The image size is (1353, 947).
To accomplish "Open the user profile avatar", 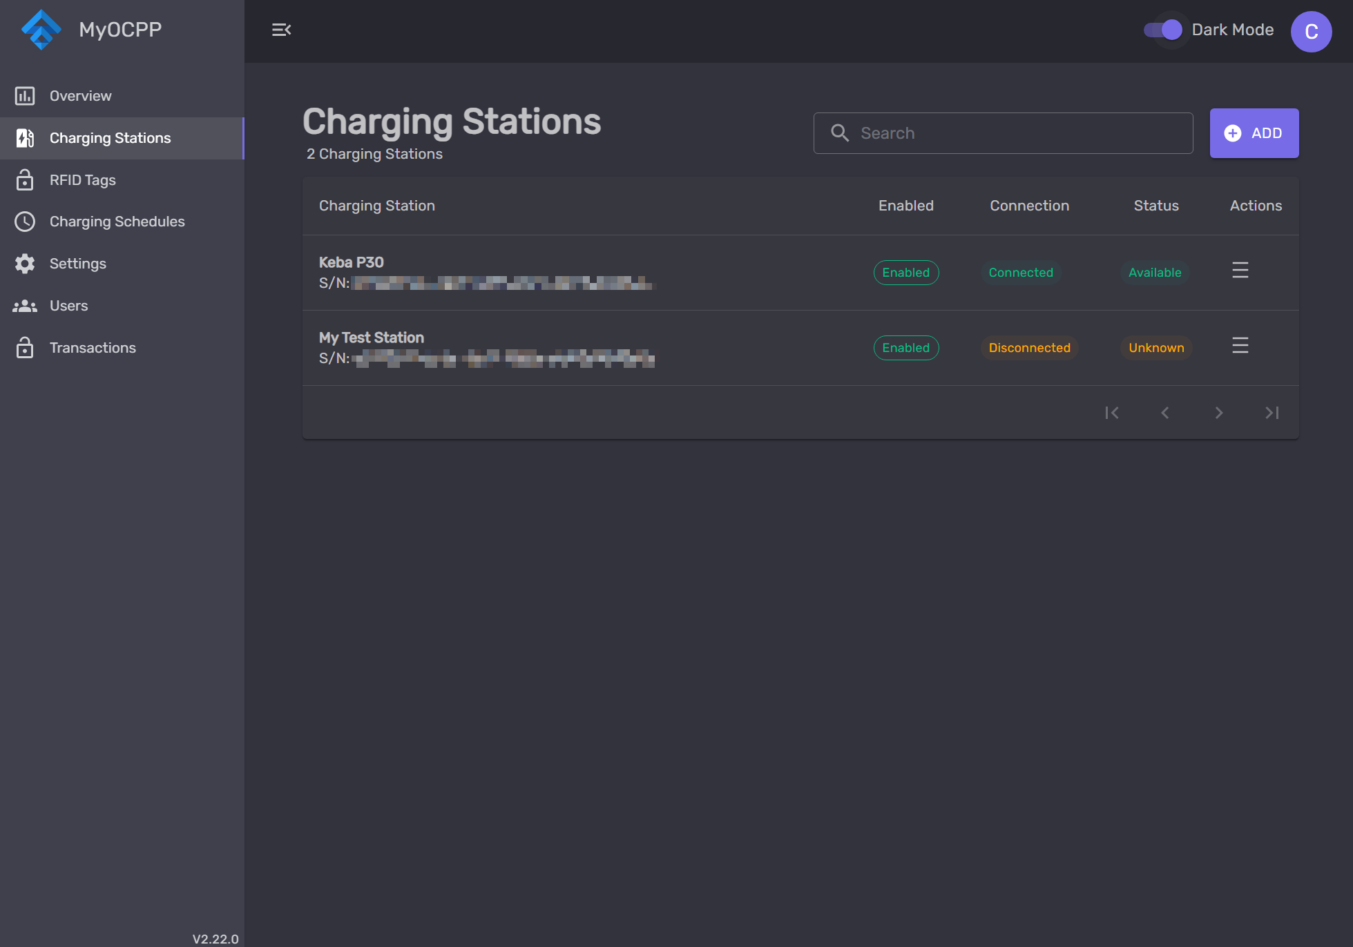I will point(1311,31).
